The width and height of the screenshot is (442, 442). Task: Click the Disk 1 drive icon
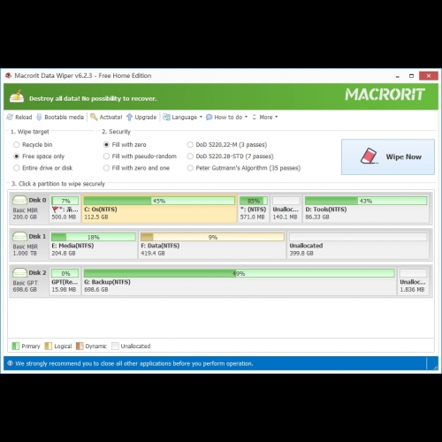[x=19, y=236]
